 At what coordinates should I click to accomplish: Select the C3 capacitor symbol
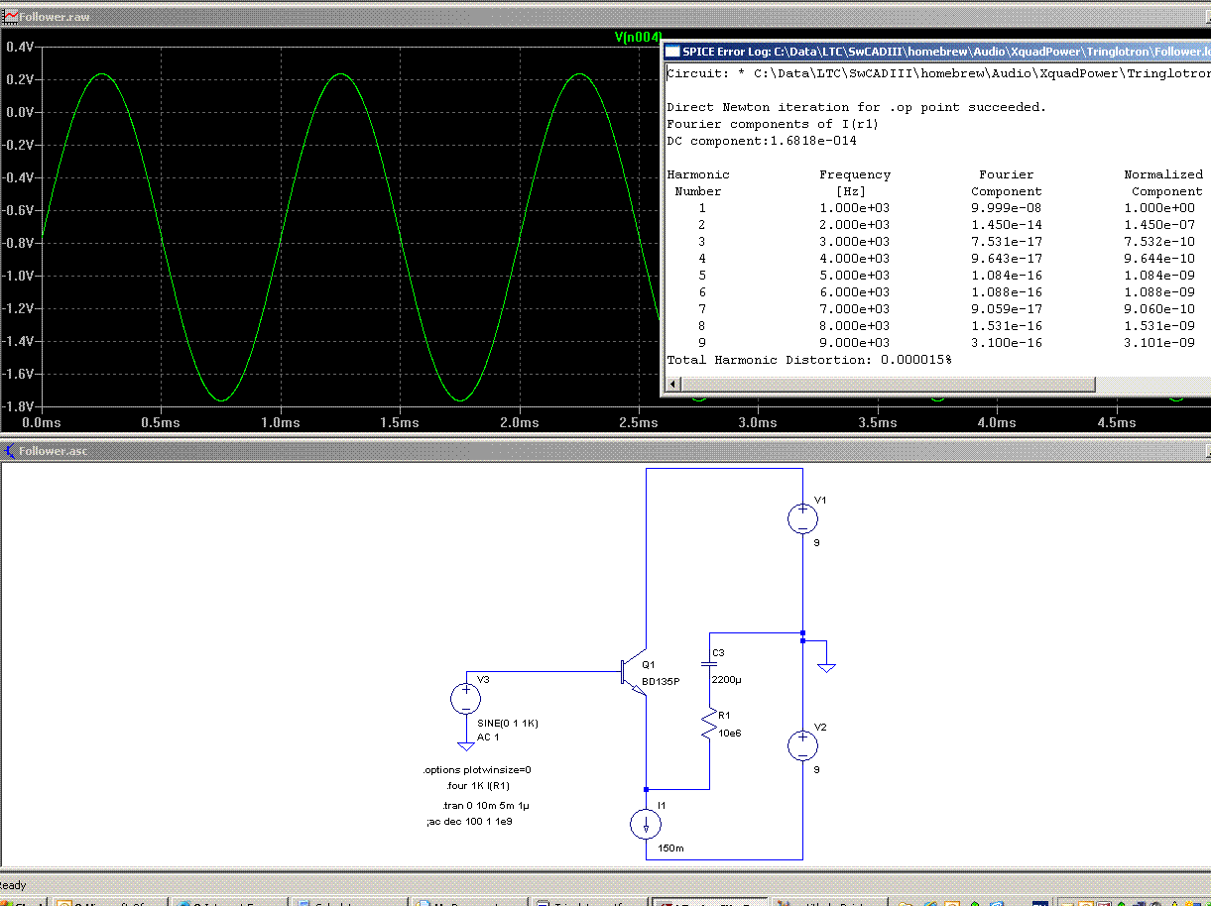click(x=710, y=663)
